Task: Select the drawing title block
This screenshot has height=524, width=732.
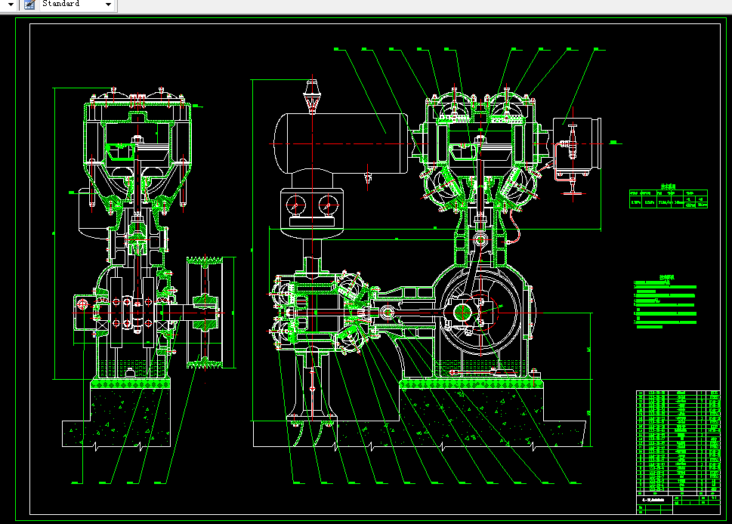Action: click(x=678, y=504)
